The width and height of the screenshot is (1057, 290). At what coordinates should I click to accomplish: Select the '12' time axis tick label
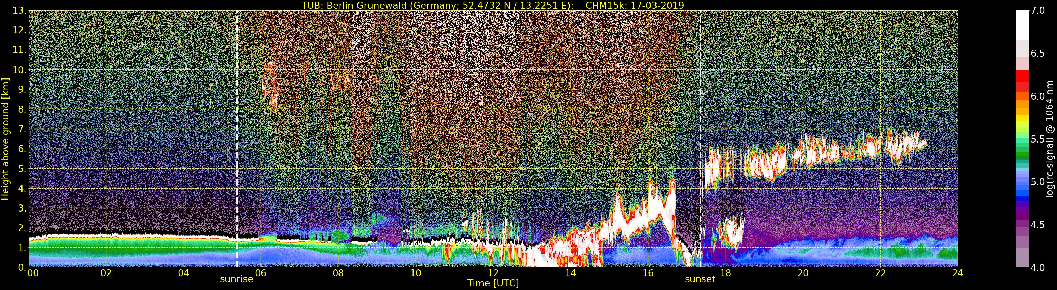493,273
